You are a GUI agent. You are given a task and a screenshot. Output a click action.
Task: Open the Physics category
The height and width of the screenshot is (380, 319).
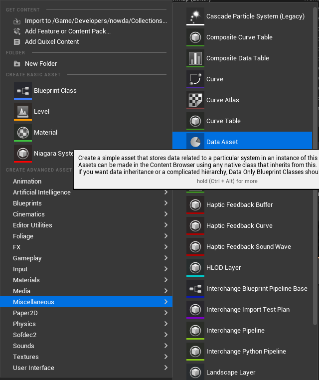pyautogui.click(x=86, y=324)
